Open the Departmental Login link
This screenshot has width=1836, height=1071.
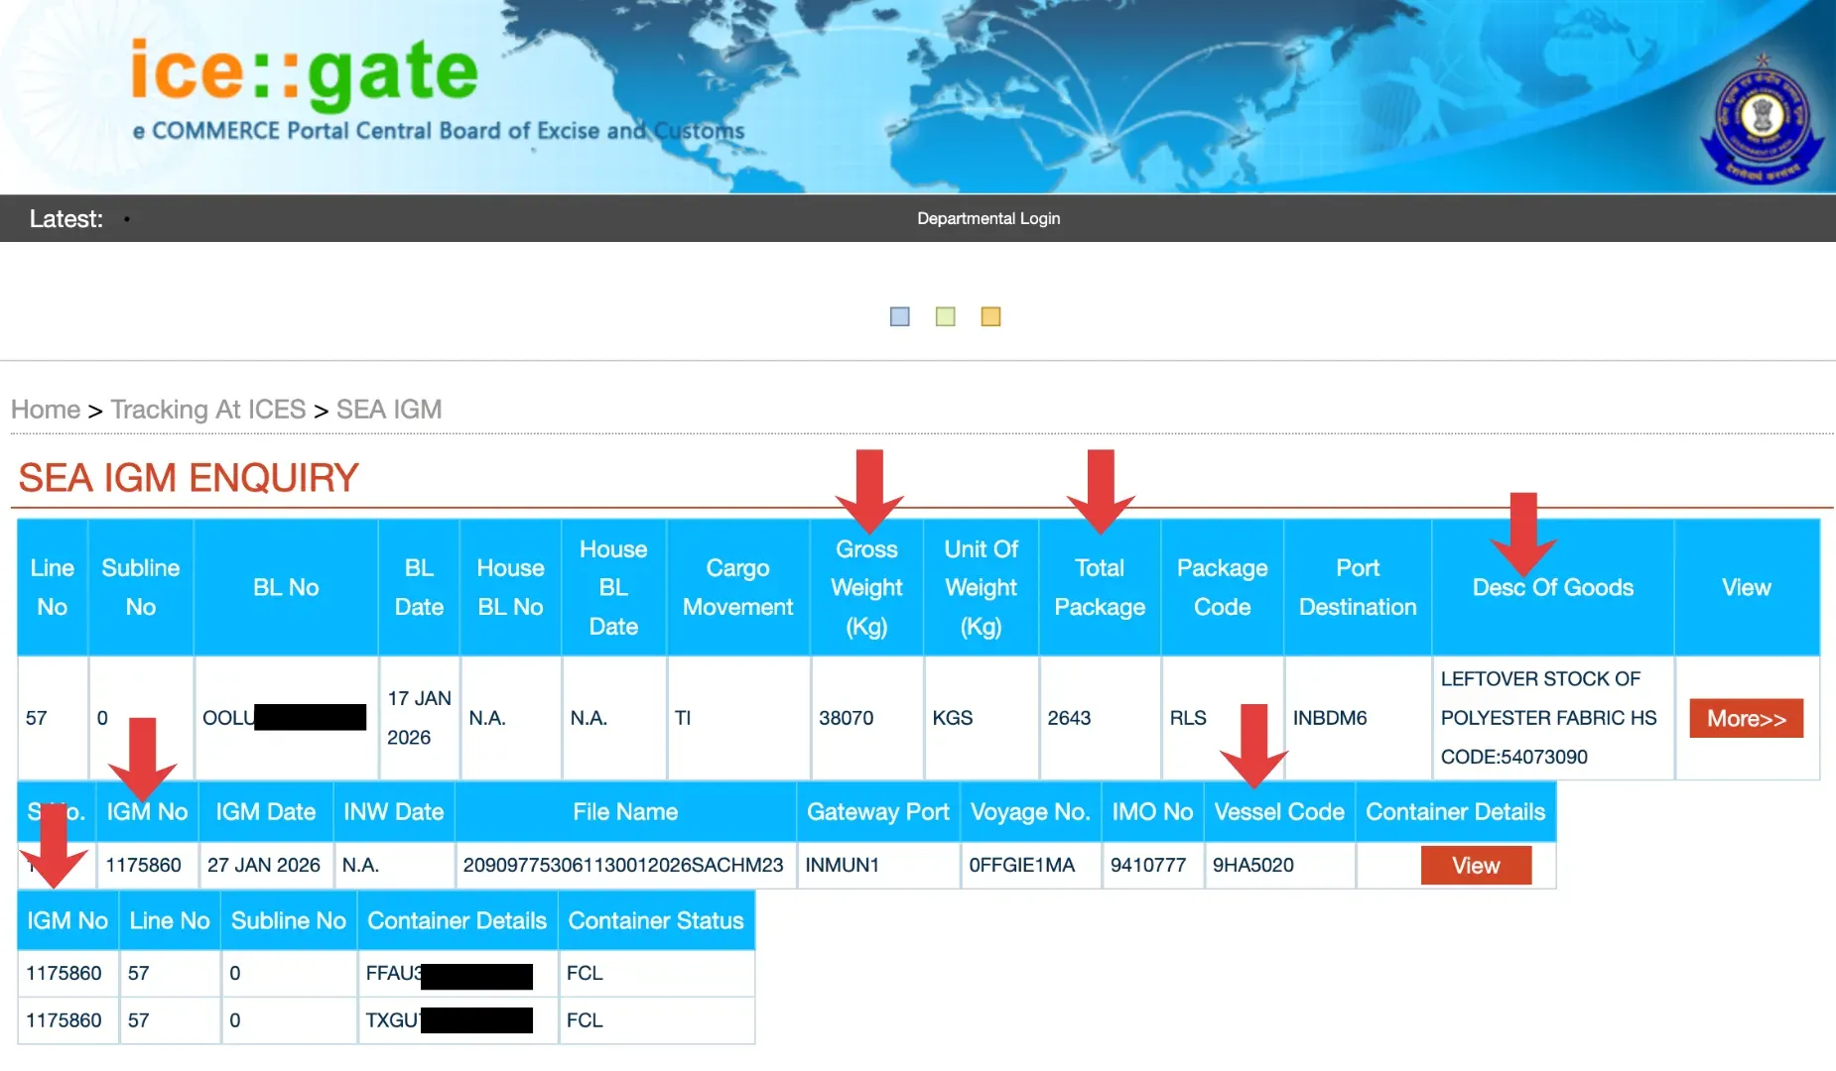[987, 218]
